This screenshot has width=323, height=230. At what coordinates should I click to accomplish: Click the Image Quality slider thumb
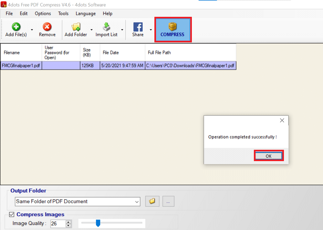[98, 223]
